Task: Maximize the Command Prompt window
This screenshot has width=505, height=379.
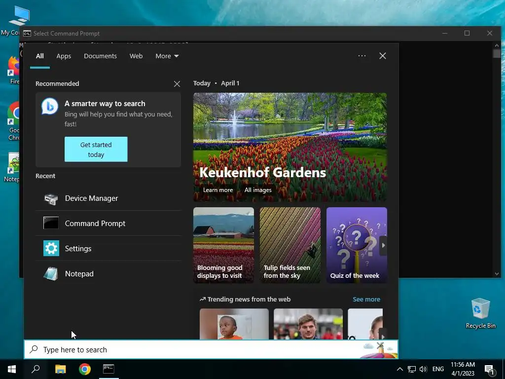Action: [467, 33]
